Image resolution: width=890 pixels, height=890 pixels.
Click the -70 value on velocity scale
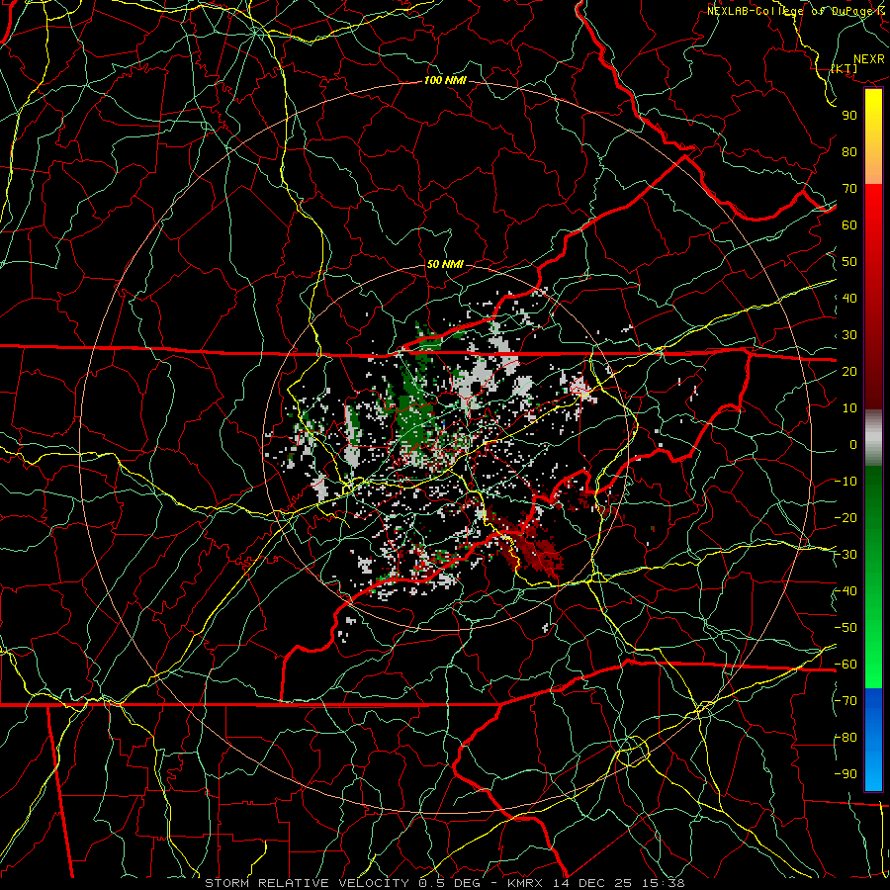coord(846,701)
